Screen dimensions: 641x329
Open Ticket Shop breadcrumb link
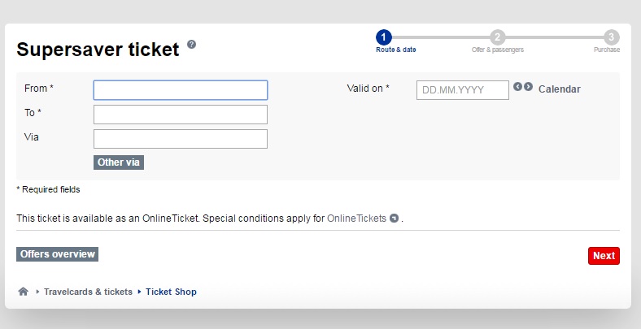(x=171, y=292)
